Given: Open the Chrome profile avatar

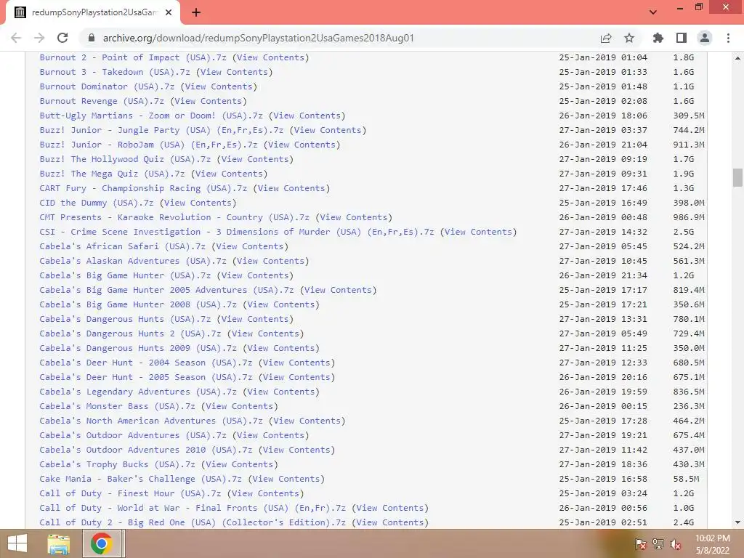Looking at the screenshot, I should (705, 38).
